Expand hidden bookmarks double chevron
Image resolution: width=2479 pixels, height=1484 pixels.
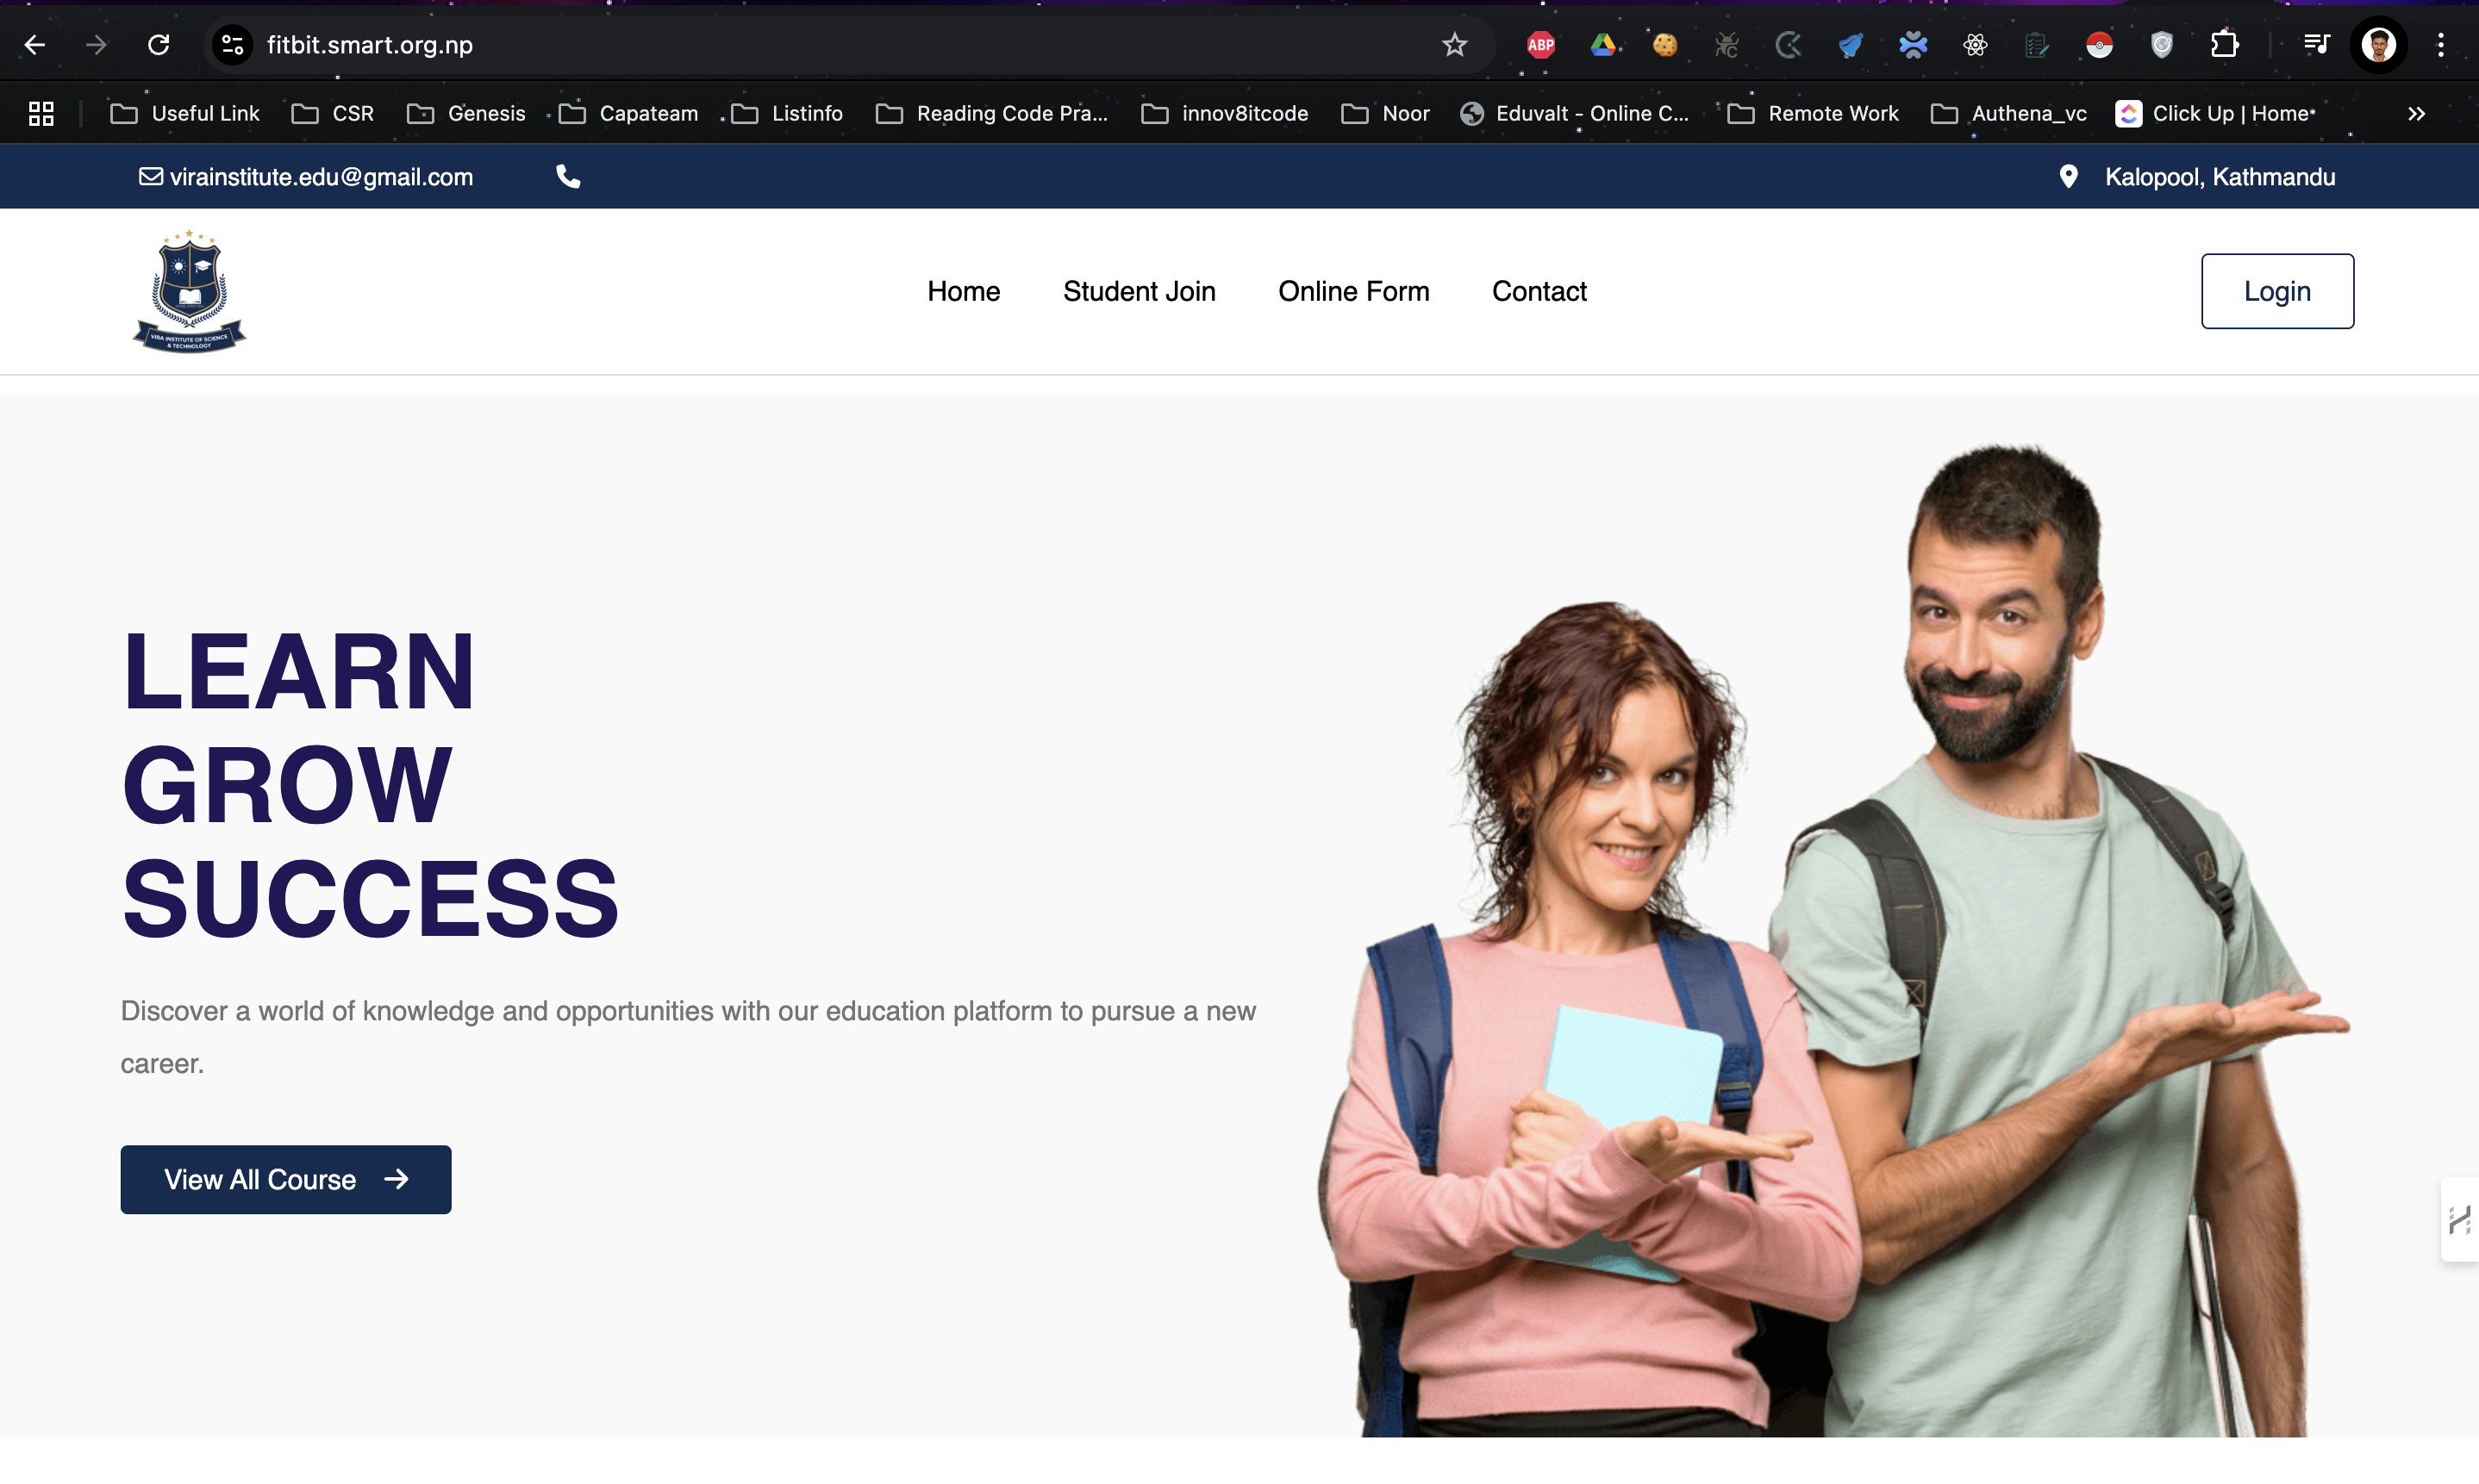coord(2416,113)
